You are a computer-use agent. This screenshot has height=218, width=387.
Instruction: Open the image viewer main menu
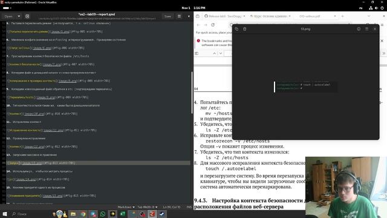click(367, 29)
